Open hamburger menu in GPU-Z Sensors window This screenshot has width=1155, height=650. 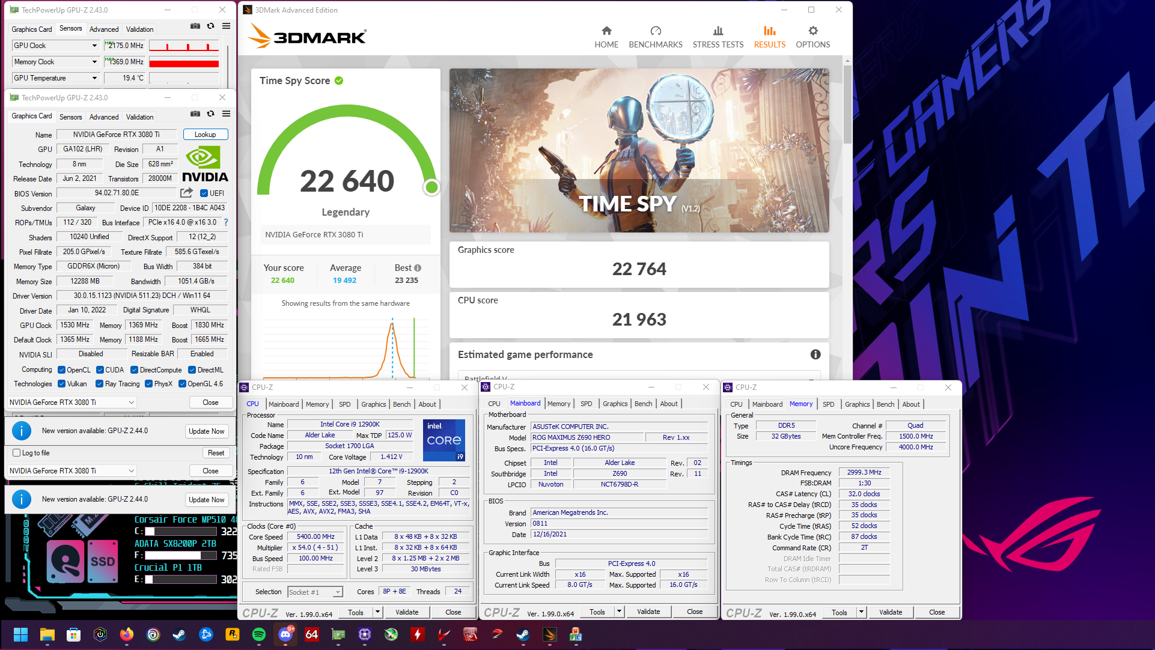coord(227,26)
